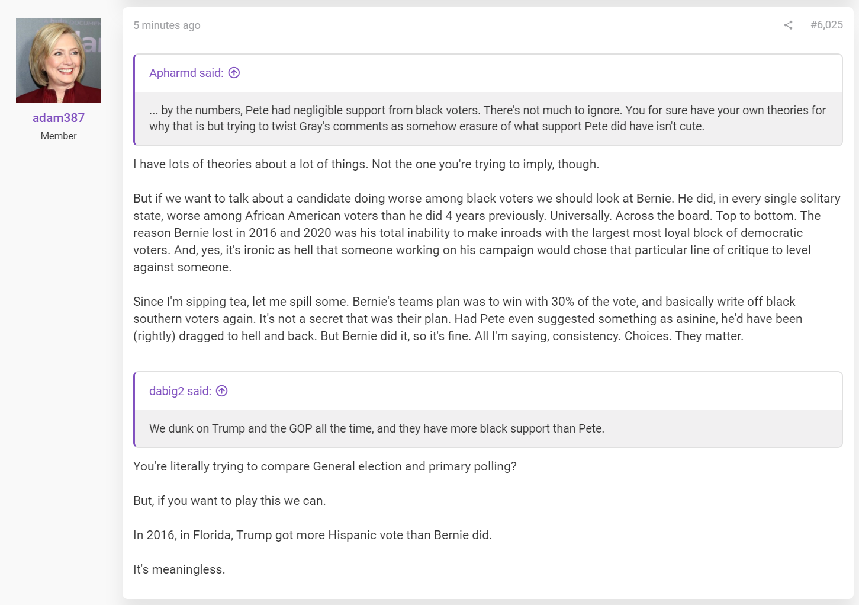Click the closing line "It's meaningless."
Image resolution: width=859 pixels, height=605 pixels.
[179, 569]
